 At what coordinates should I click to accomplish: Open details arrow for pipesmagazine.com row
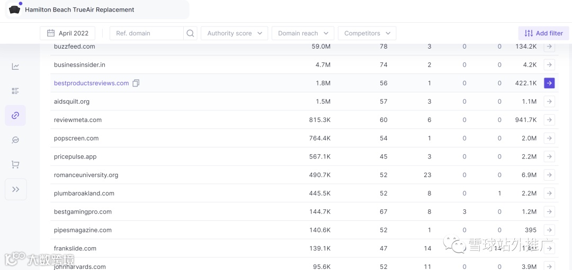549,230
